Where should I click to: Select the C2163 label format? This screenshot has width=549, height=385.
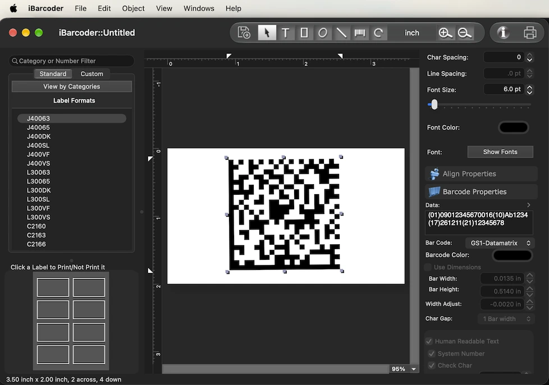[72, 235]
